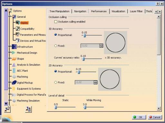Switch to the Navigation tab

[x=80, y=11]
